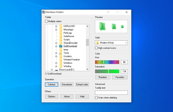The width and height of the screenshot is (173, 112).
Task: Pick a Random color
Action: tap(103, 77)
